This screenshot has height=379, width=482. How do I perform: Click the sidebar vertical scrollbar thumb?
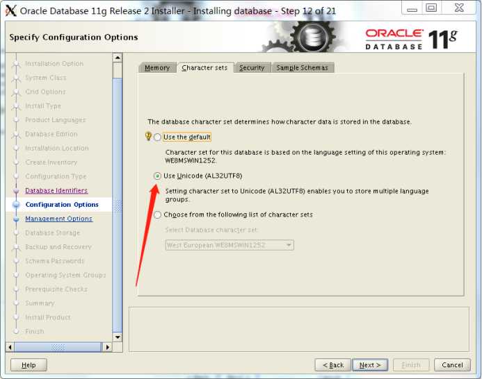[x=118, y=205]
